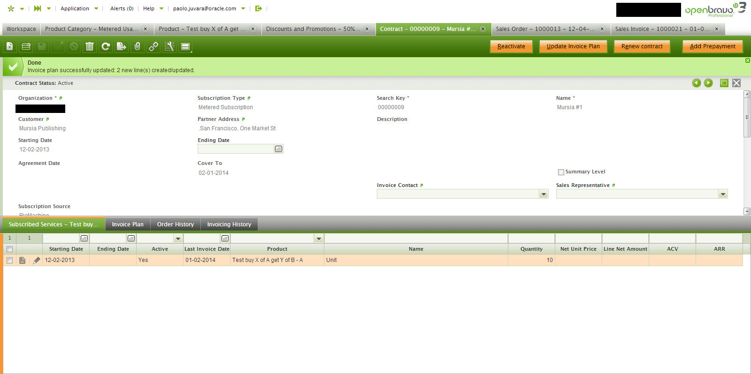The width and height of the screenshot is (751, 374).
Task: Click the Renew contract button
Action: pyautogui.click(x=642, y=46)
